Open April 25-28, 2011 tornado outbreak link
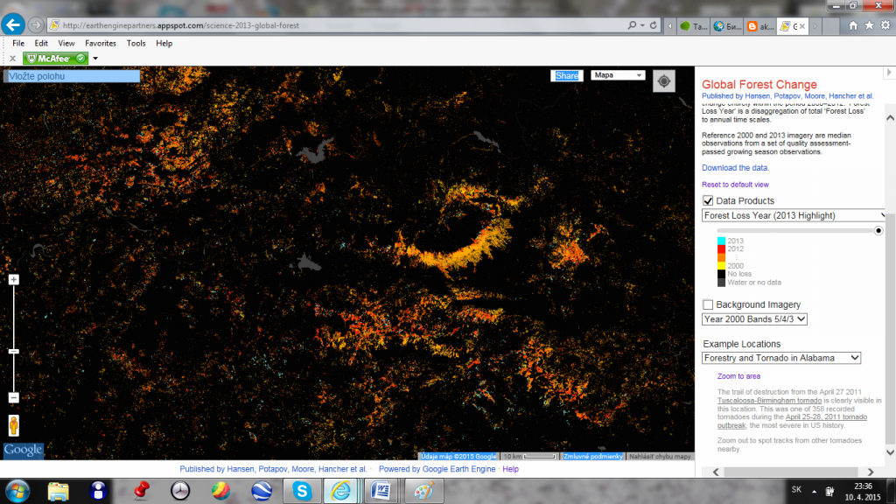The height and width of the screenshot is (504, 896). (826, 417)
